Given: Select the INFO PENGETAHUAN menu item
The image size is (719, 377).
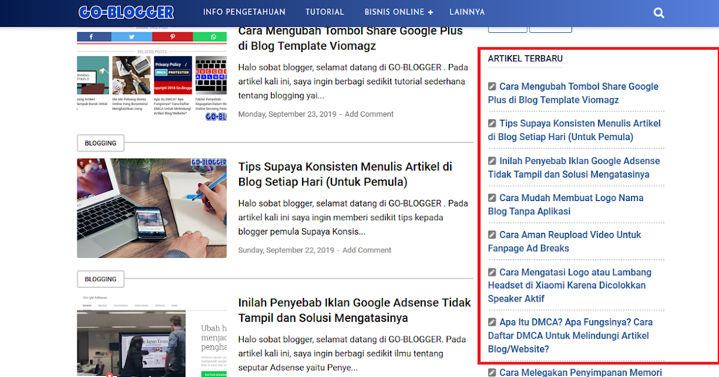Looking at the screenshot, I should [244, 12].
